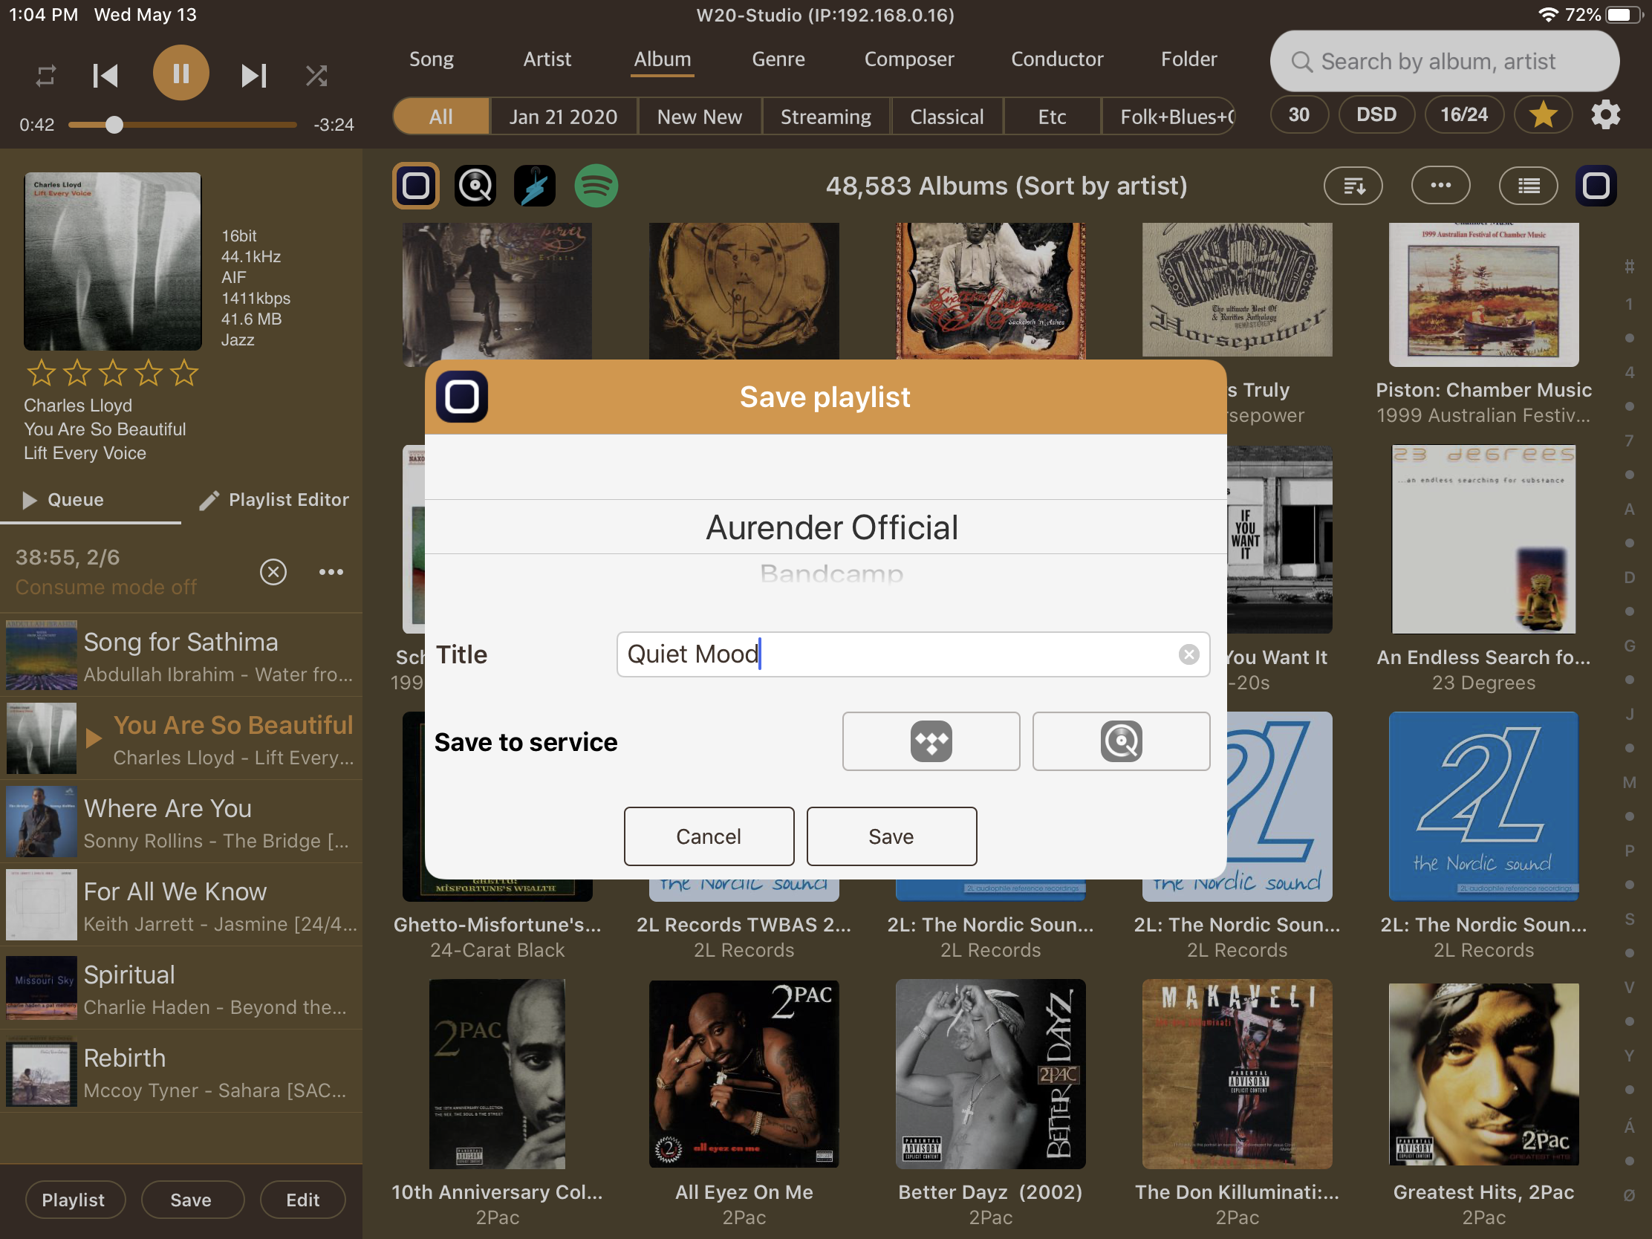The width and height of the screenshot is (1652, 1239).
Task: Open the Playlist Editor tab
Action: [274, 500]
